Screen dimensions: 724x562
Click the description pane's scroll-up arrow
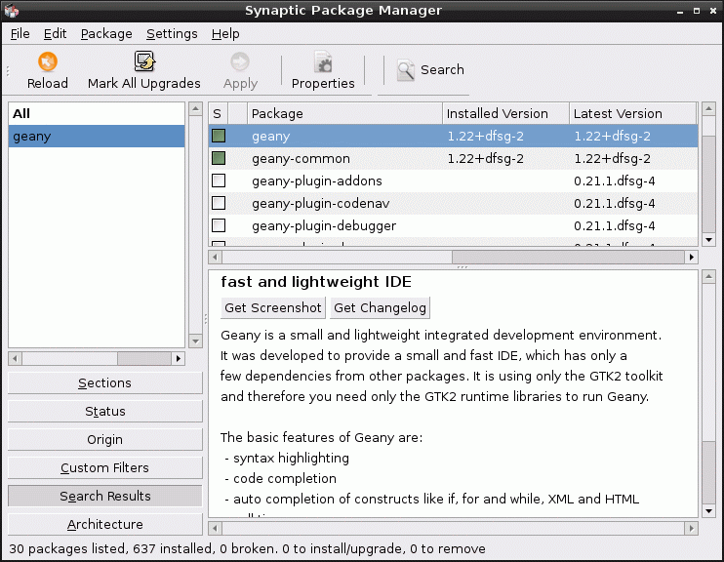(708, 277)
